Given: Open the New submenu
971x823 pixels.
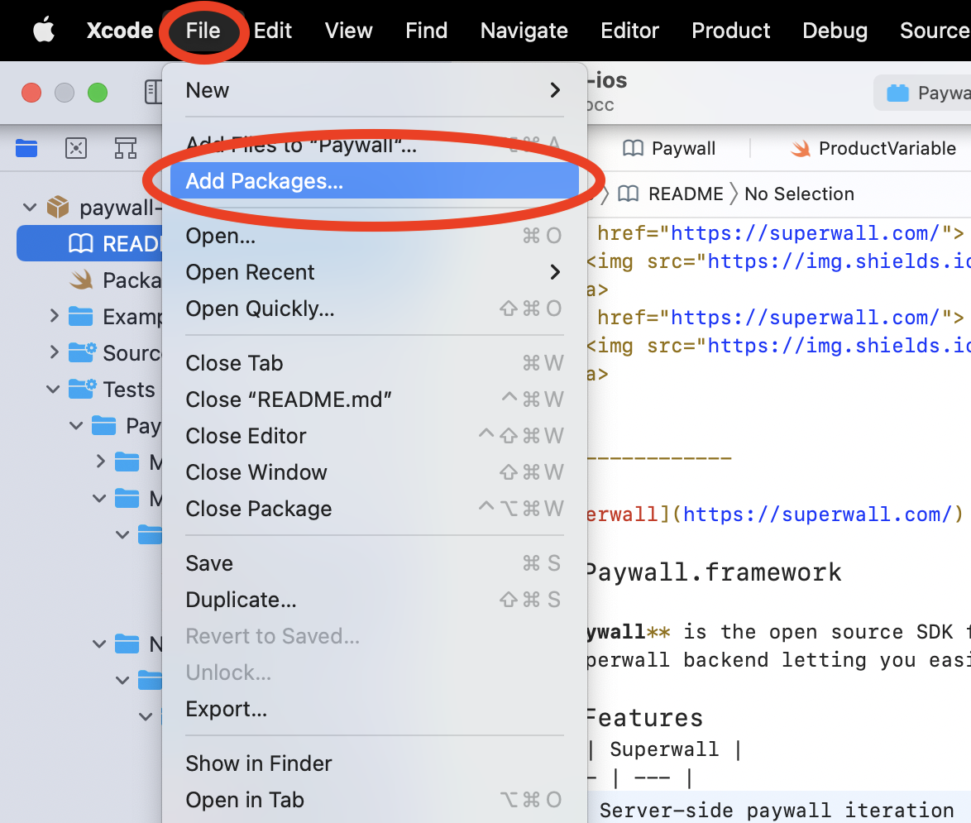Looking at the screenshot, I should point(372,90).
